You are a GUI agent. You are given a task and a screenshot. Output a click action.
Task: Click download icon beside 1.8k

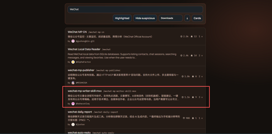click(x=183, y=76)
